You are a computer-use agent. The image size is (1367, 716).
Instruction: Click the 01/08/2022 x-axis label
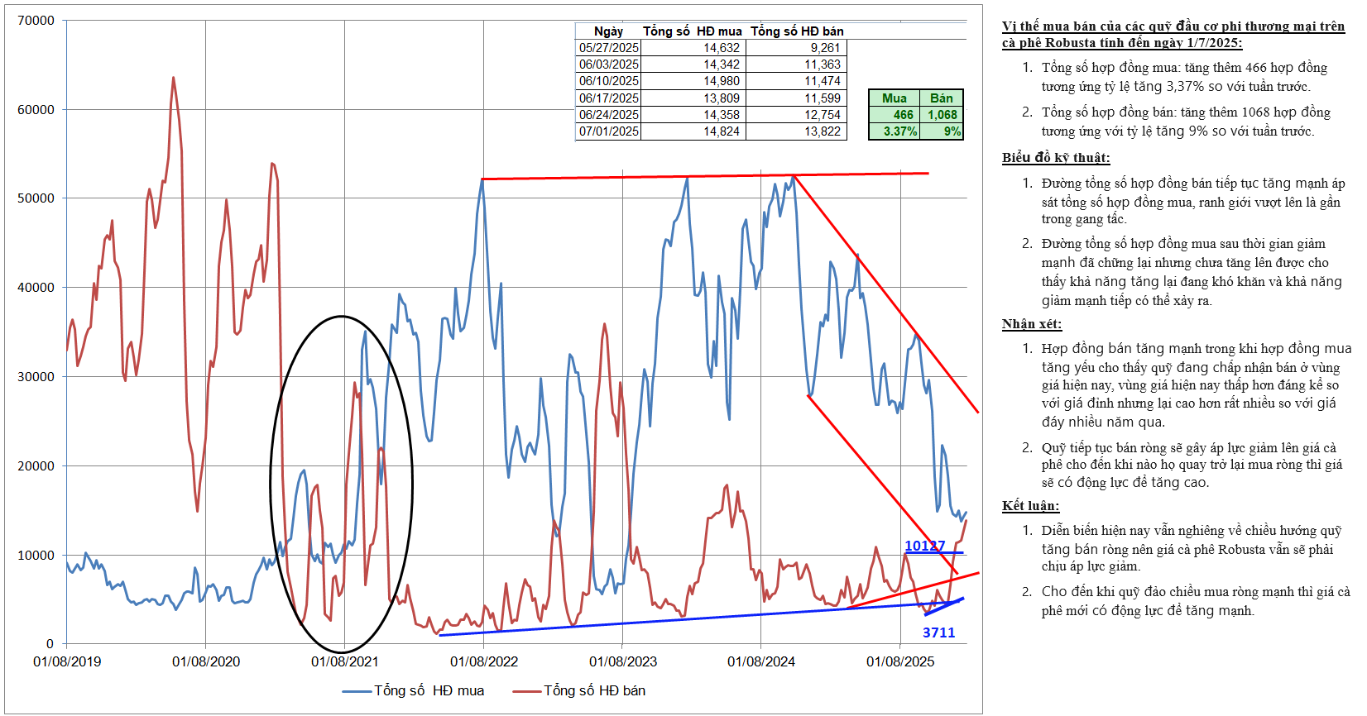[484, 661]
